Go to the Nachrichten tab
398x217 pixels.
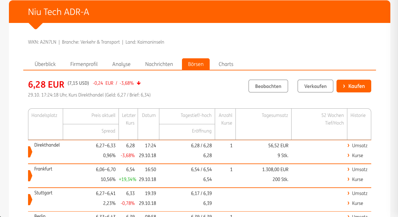coord(159,64)
